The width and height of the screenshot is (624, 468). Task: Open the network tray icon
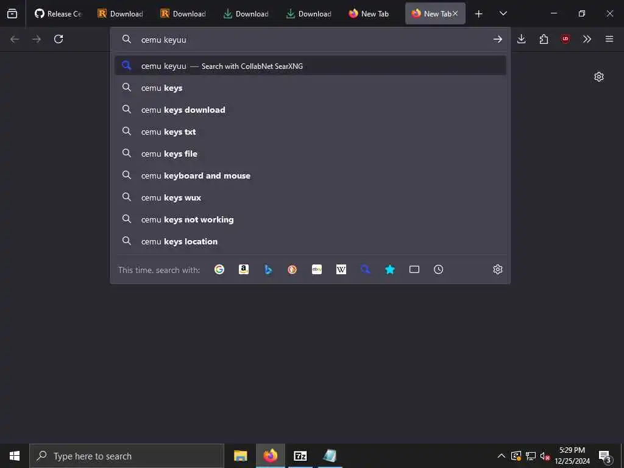pos(531,456)
